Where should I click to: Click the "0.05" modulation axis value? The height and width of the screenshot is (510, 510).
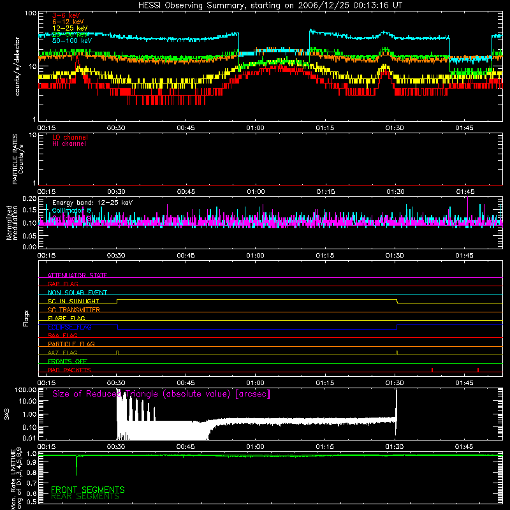tap(29, 236)
